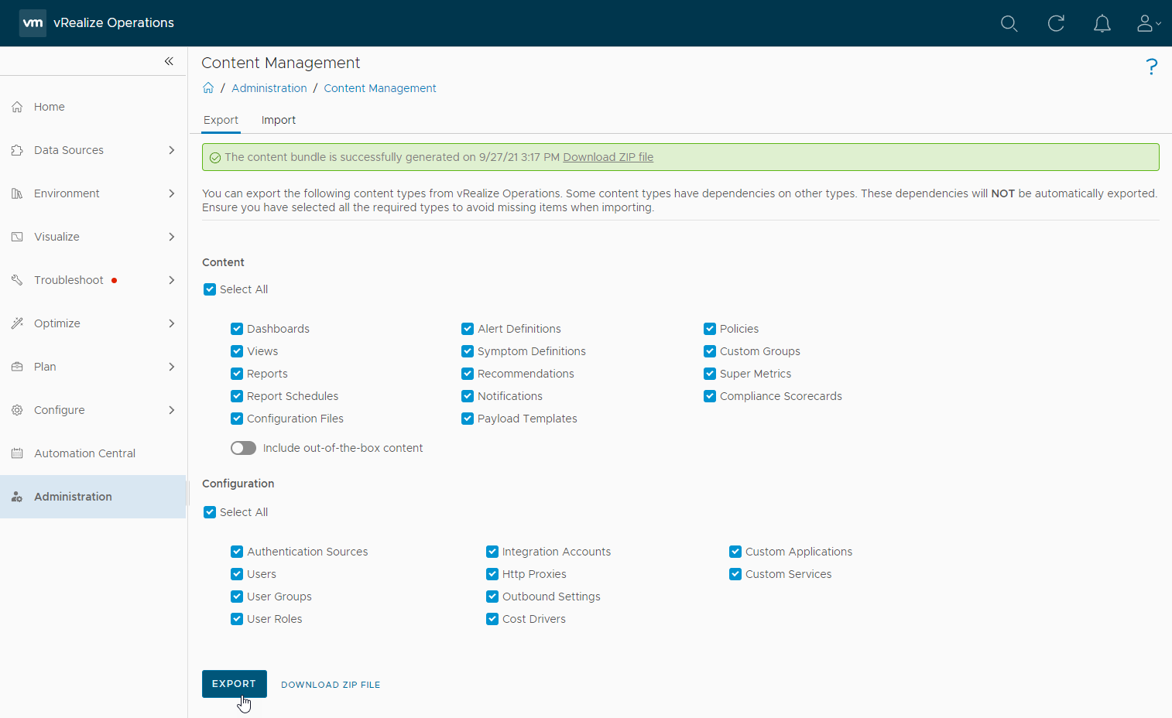Image resolution: width=1172 pixels, height=718 pixels.
Task: Click the Automation Central calendar icon
Action: click(17, 453)
